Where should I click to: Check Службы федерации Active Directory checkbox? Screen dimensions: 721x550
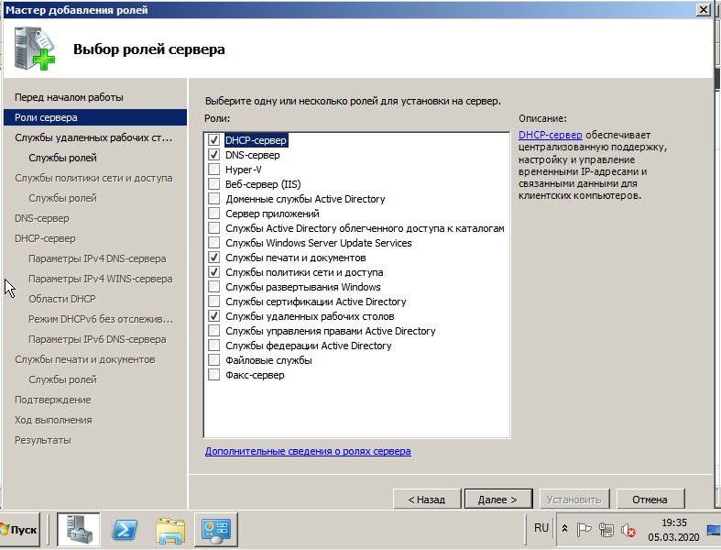pos(213,346)
